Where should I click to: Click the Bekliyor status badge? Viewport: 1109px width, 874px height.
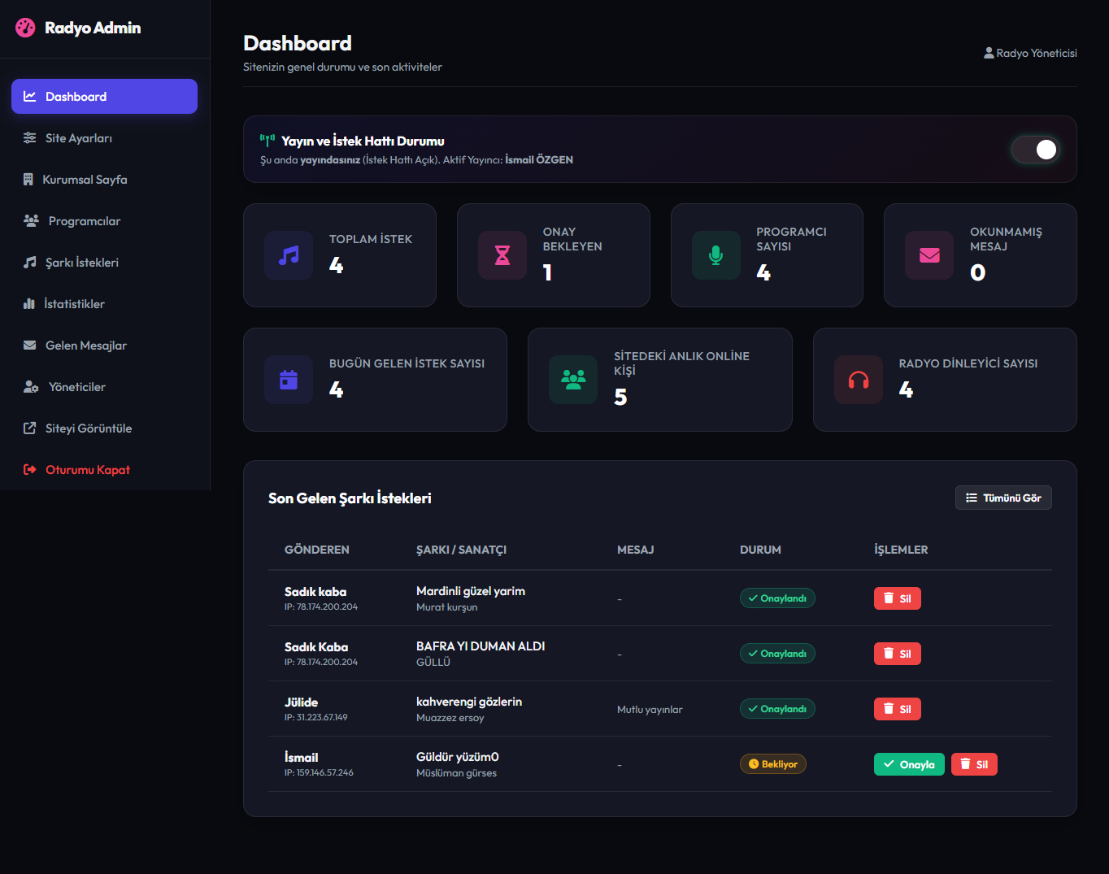point(773,764)
